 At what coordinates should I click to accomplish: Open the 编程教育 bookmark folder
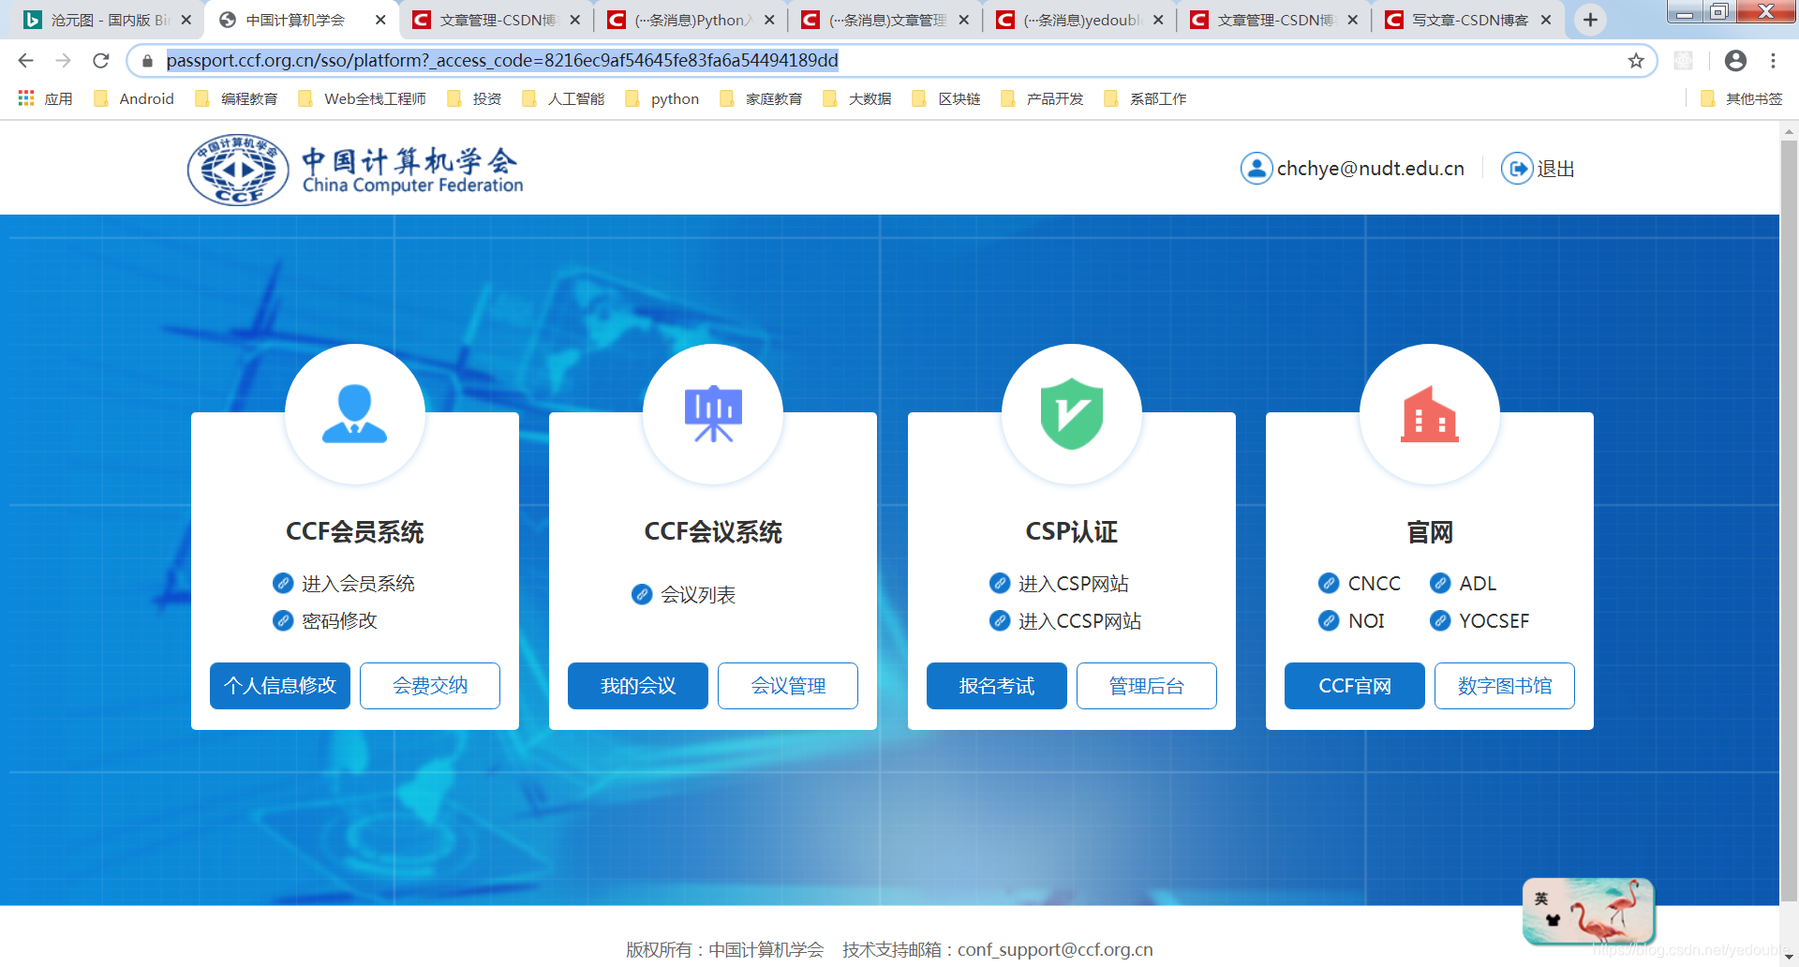click(236, 98)
